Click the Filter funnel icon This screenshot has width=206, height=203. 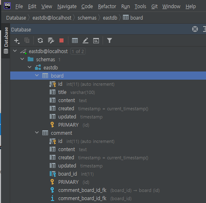(110, 40)
